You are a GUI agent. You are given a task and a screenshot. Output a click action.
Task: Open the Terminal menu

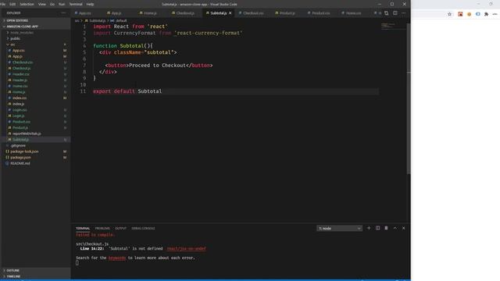tap(76, 4)
